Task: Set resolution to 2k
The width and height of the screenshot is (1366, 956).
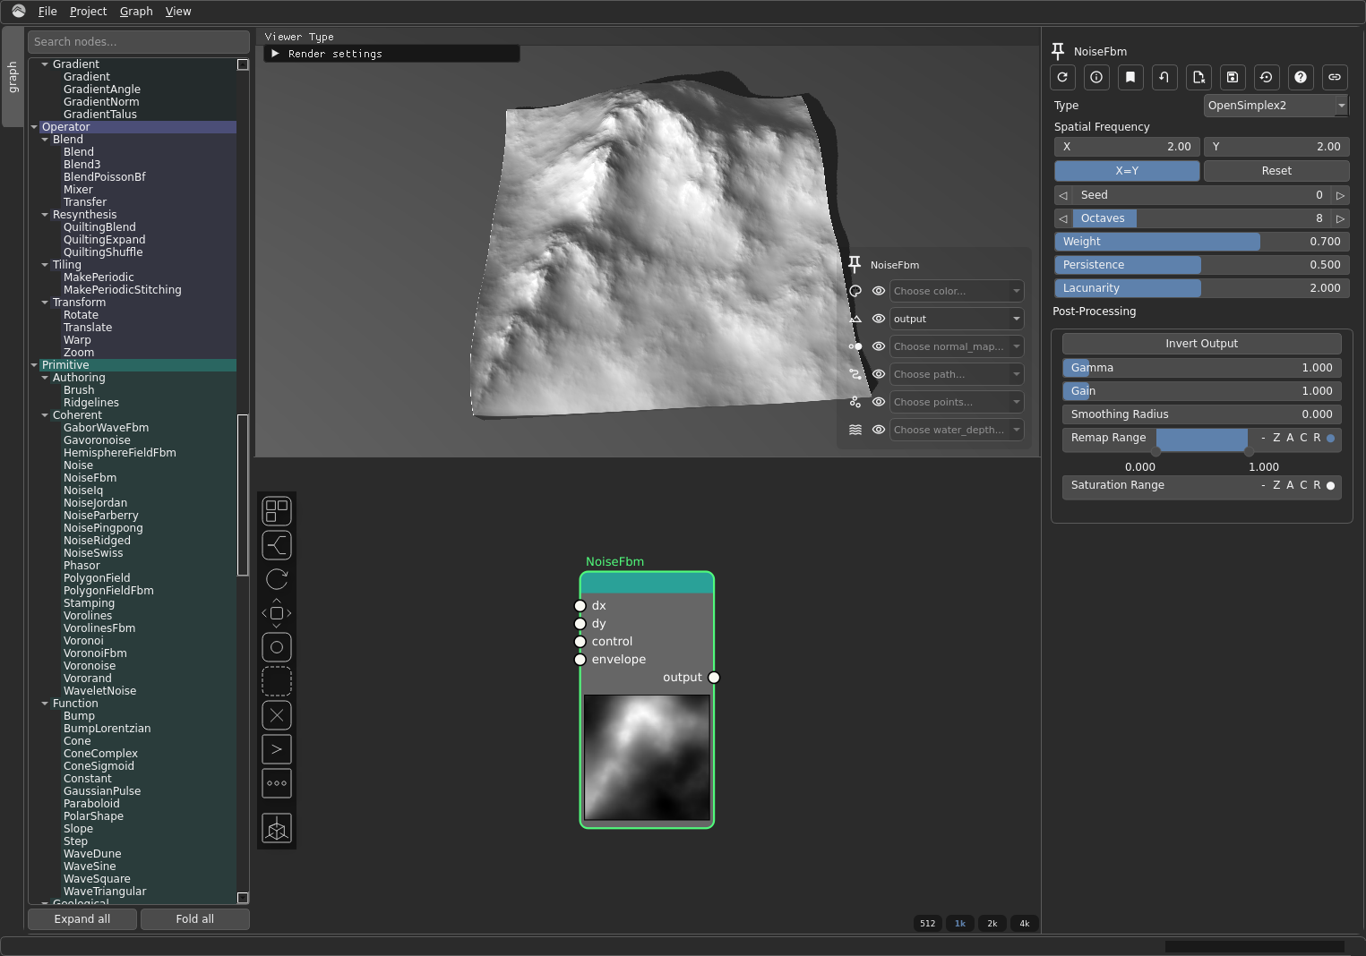Action: (x=992, y=924)
